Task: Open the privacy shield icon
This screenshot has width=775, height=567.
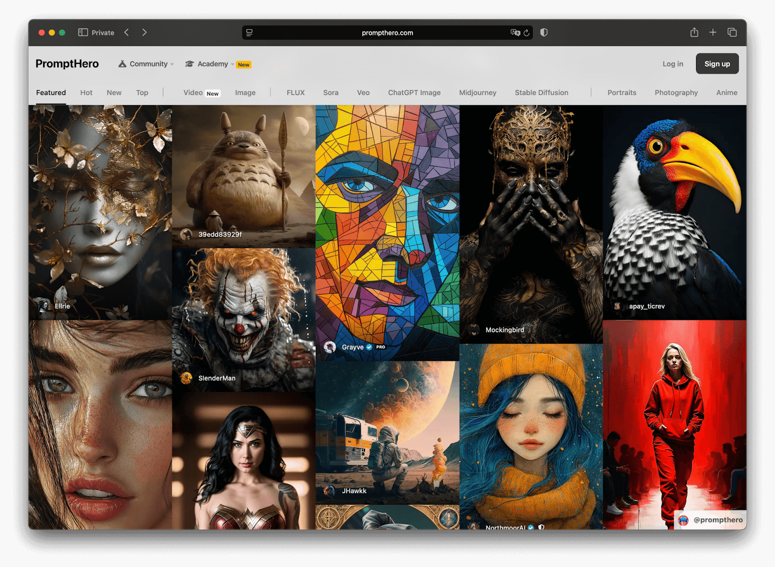Action: pos(544,32)
